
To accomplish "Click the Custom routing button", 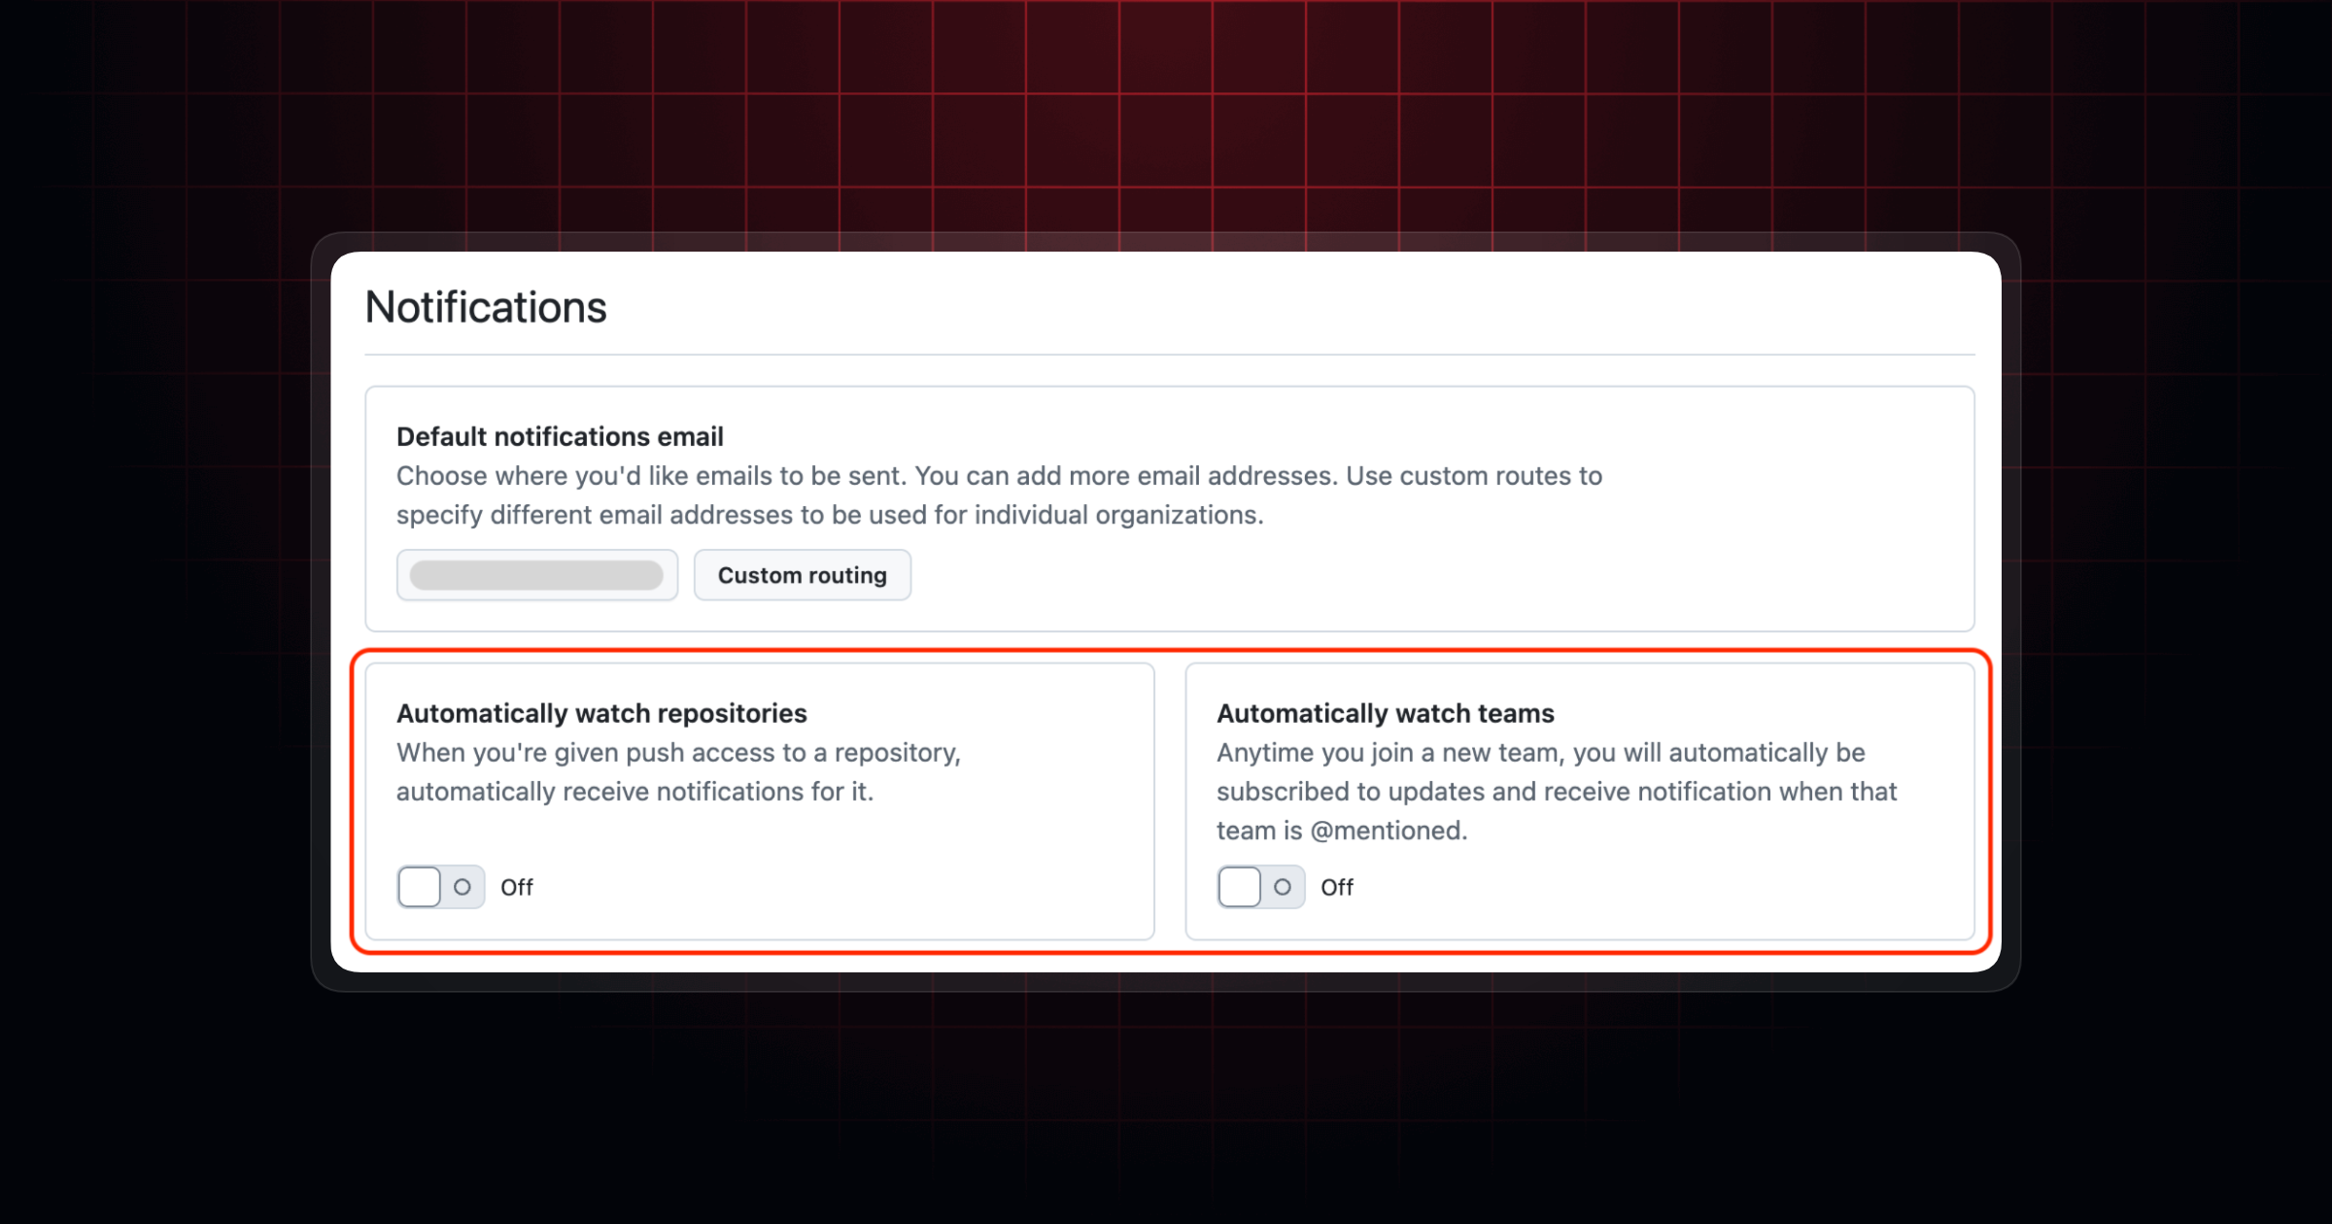I will [802, 575].
